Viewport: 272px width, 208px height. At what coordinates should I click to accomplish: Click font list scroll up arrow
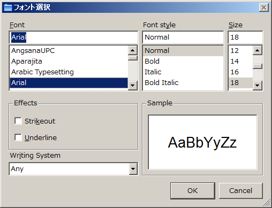tap(133, 50)
